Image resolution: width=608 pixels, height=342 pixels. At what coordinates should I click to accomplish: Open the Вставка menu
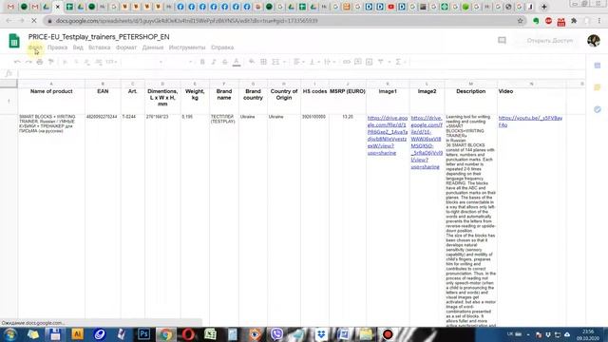point(99,47)
